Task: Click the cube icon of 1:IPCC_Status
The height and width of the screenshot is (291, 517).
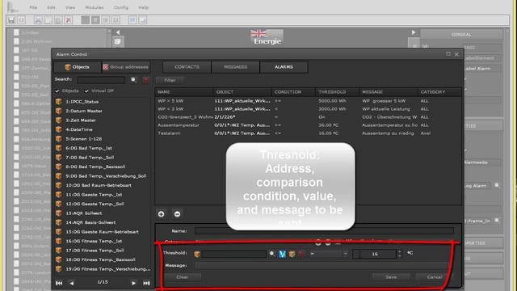Action: 59,102
